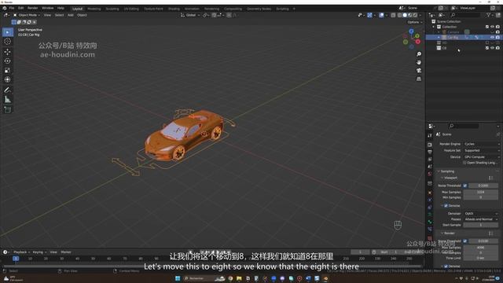Open the Blender logo menu
This screenshot has width=503, height=283.
tap(4, 8)
